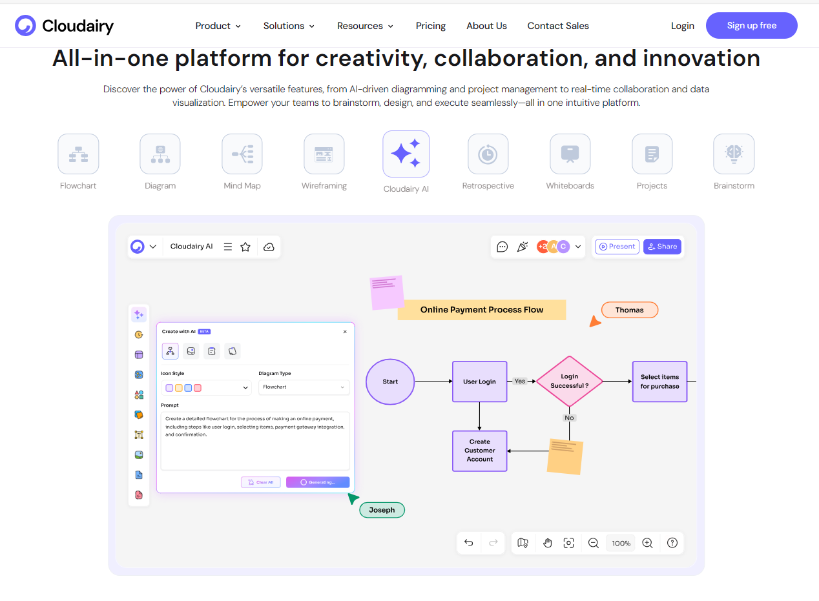Select the Create Customer Account box
The height and width of the screenshot is (601, 819).
click(480, 451)
